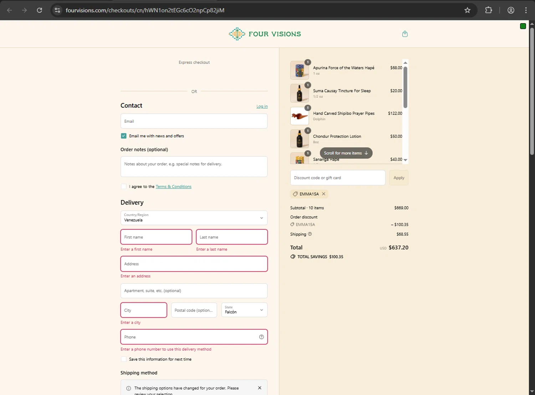Screen dimensions: 535x395
Task: Click Scroll for more items button
Action: pos(346,153)
